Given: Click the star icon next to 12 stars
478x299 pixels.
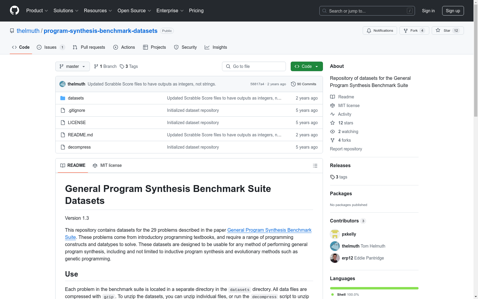Looking at the screenshot, I should click(333, 123).
